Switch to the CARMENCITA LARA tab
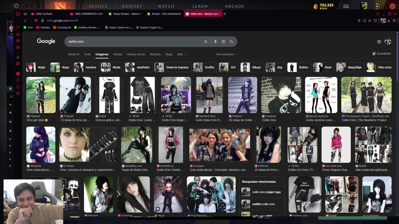399x224 pixels. pos(87,14)
